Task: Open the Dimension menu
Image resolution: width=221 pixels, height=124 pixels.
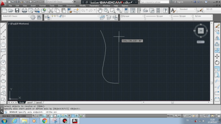Action: (x=71, y=6)
